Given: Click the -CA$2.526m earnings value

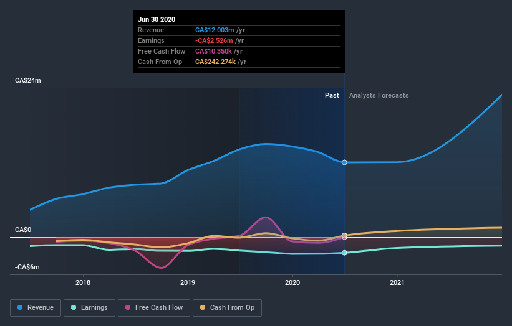Looking at the screenshot, I should (214, 40).
